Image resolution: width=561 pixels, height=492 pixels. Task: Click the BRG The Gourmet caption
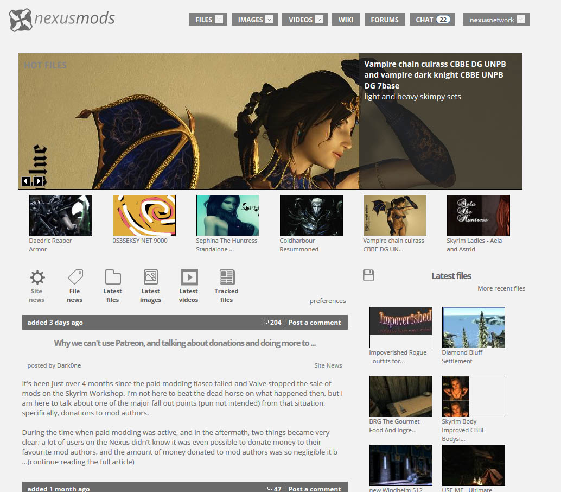[396, 426]
